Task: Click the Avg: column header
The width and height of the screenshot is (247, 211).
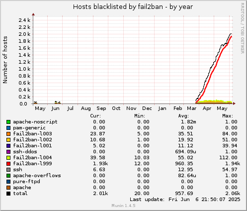Action: 183,116
